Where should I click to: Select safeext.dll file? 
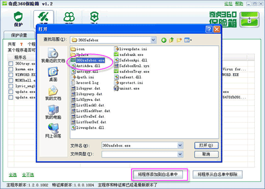coord(127,77)
